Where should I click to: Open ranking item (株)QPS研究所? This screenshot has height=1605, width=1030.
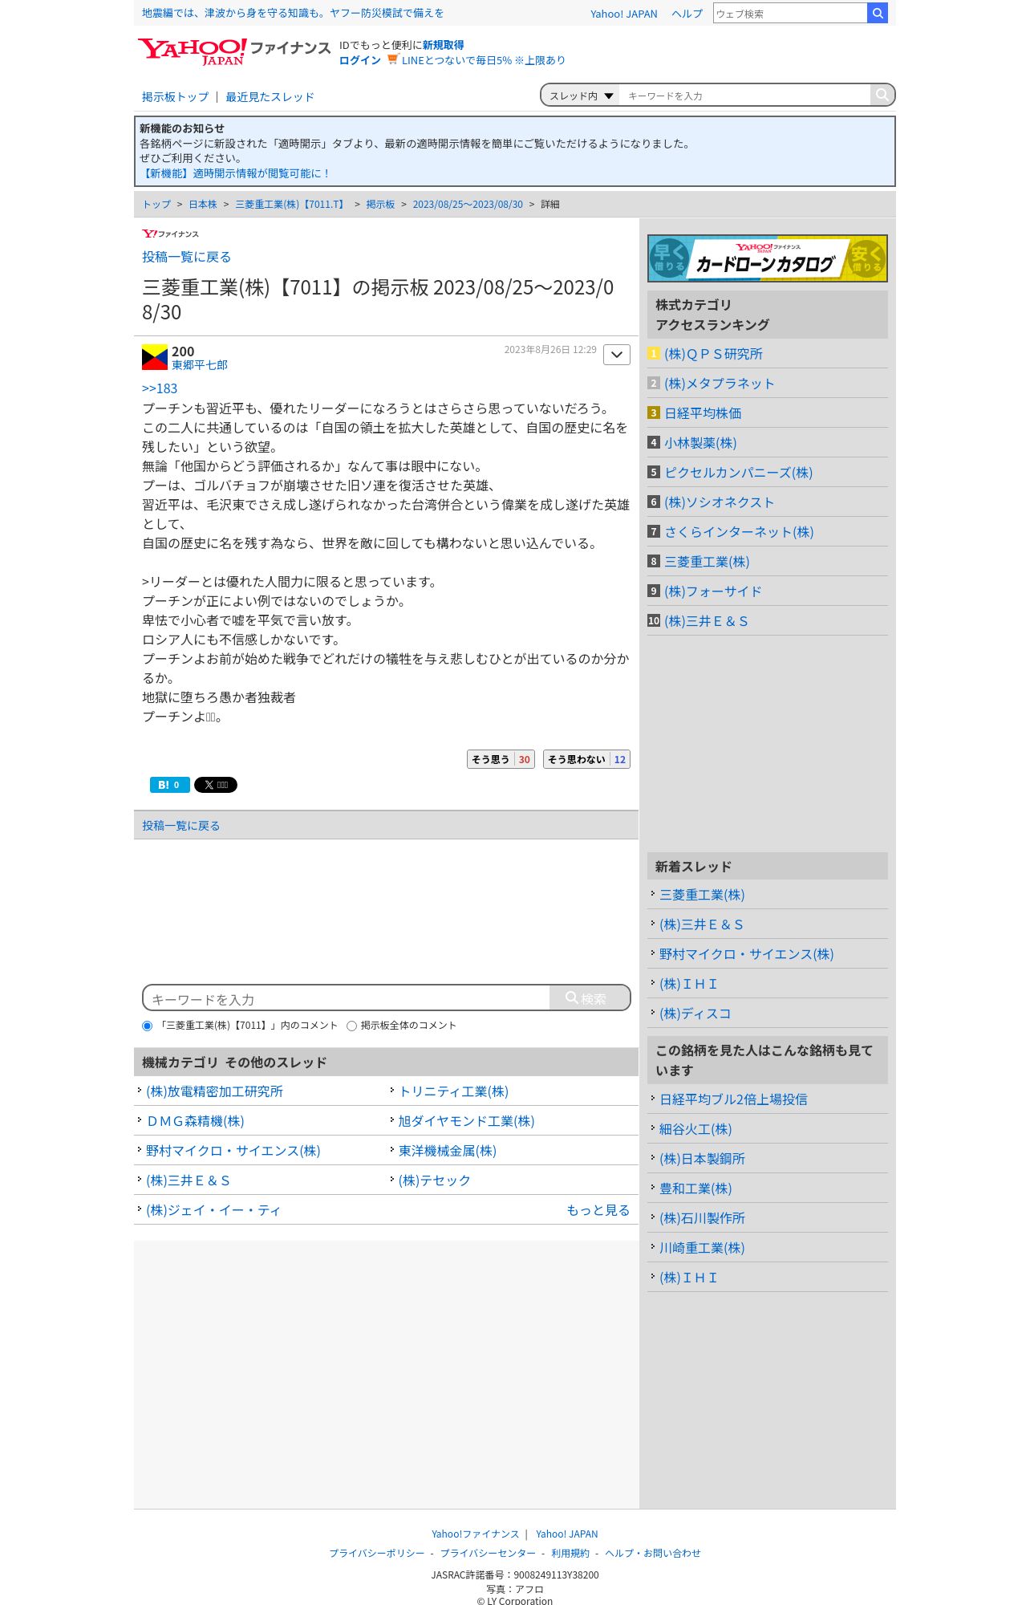(x=713, y=354)
